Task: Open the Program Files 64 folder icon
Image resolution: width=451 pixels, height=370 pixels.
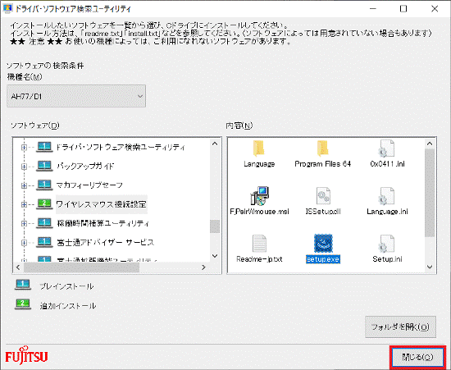Action: 323,148
